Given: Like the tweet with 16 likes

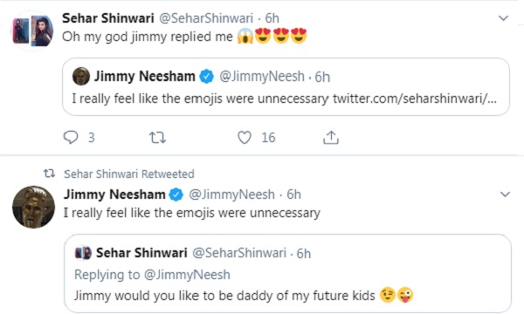Looking at the screenshot, I should coord(245,138).
